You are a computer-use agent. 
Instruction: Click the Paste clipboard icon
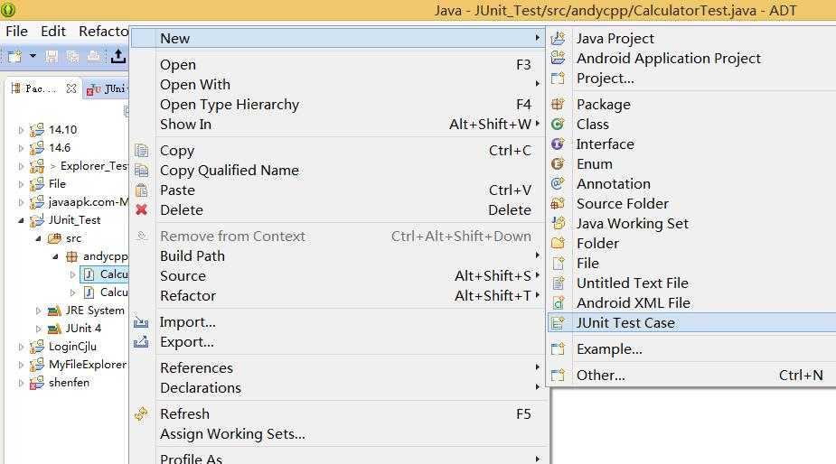141,190
